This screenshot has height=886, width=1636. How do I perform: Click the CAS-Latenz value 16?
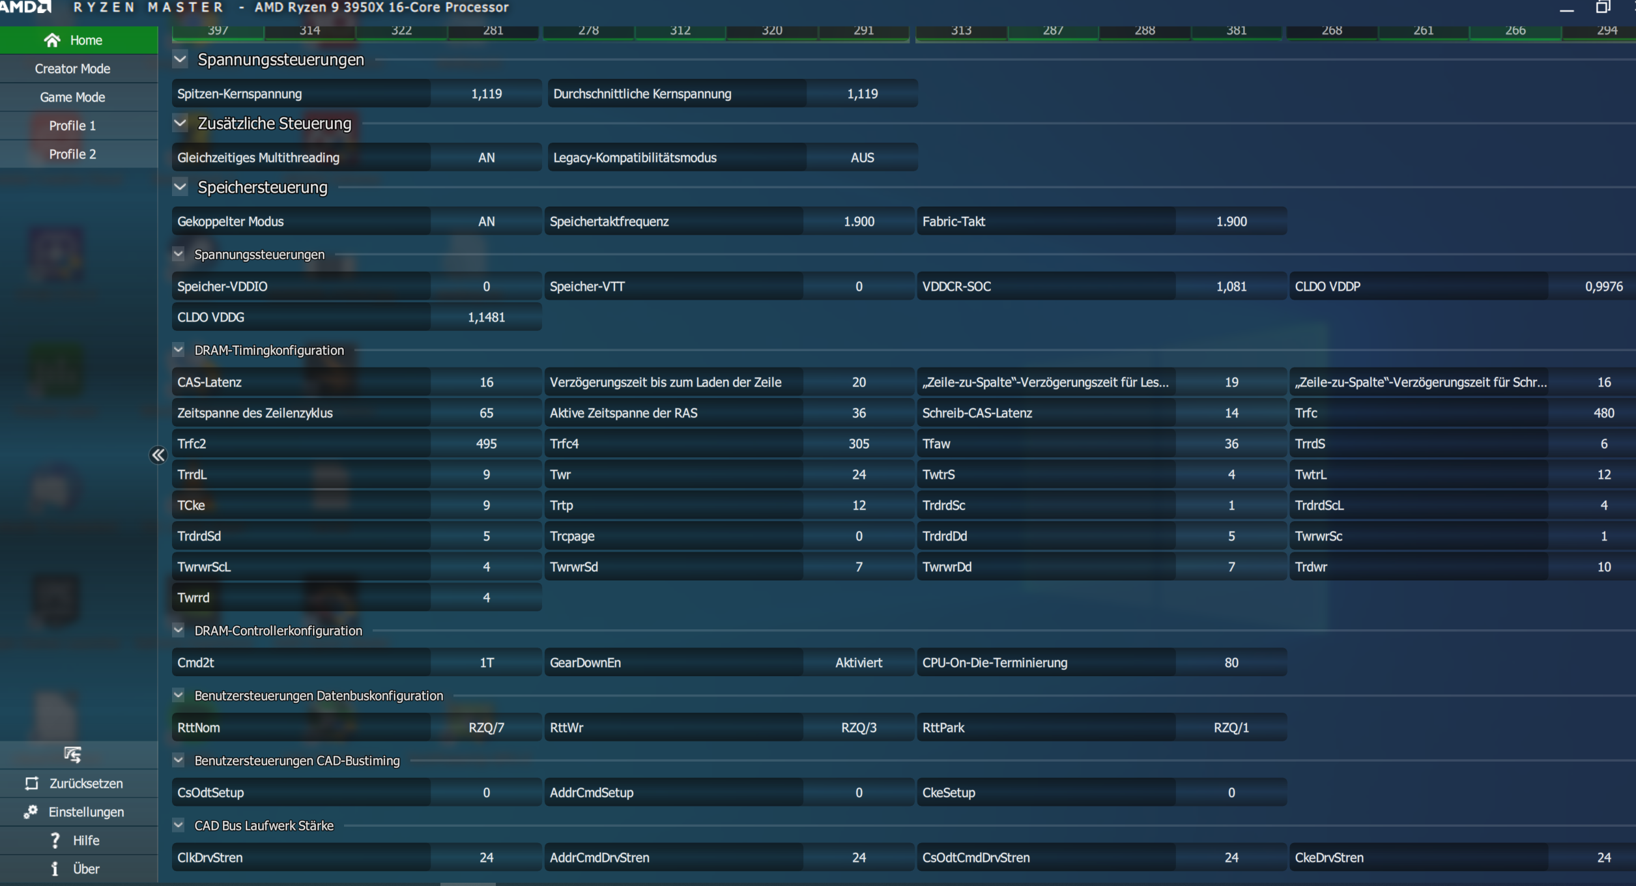coord(486,382)
